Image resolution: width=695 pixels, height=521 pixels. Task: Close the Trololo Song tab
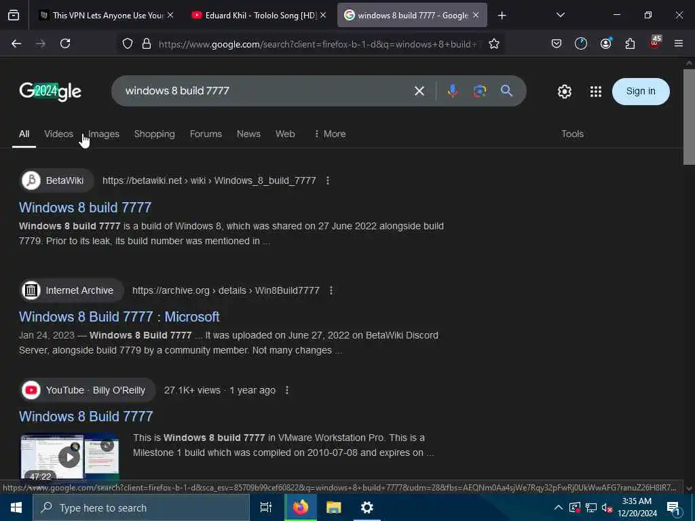pyautogui.click(x=323, y=15)
